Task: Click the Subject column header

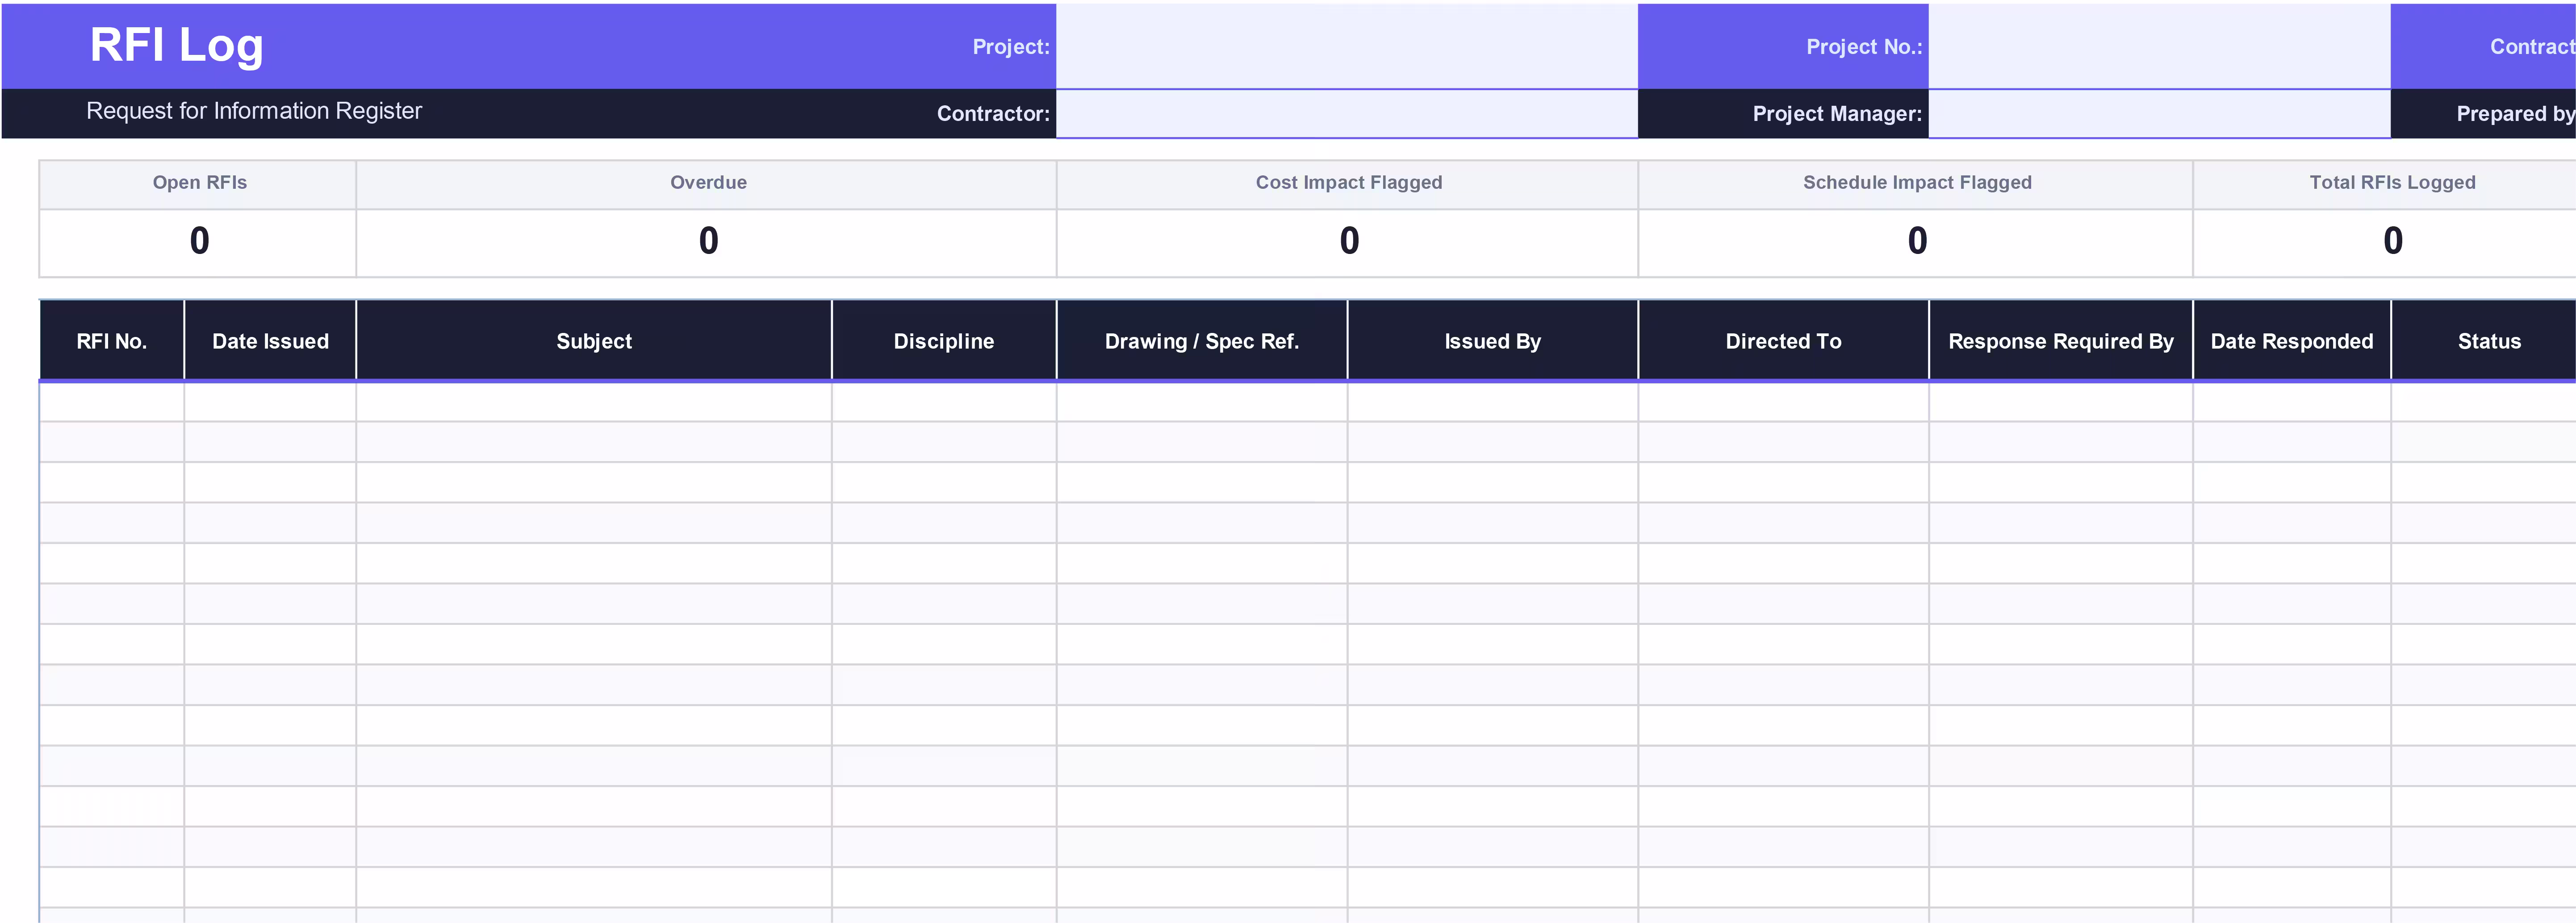Action: (x=594, y=341)
